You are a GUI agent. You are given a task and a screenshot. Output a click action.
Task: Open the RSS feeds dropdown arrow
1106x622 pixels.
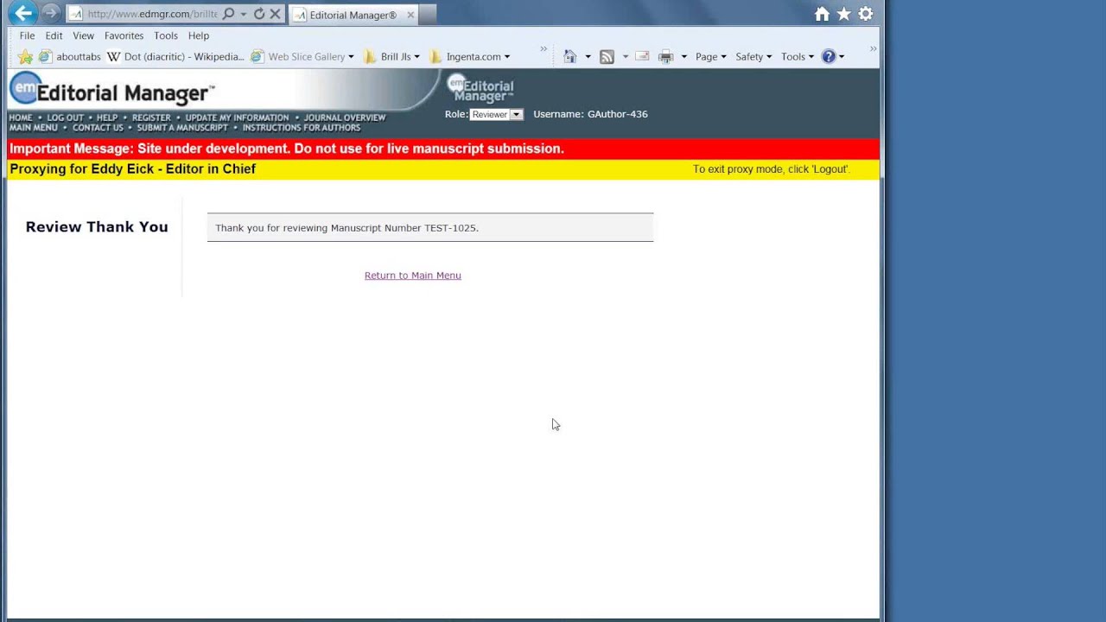[625, 57]
